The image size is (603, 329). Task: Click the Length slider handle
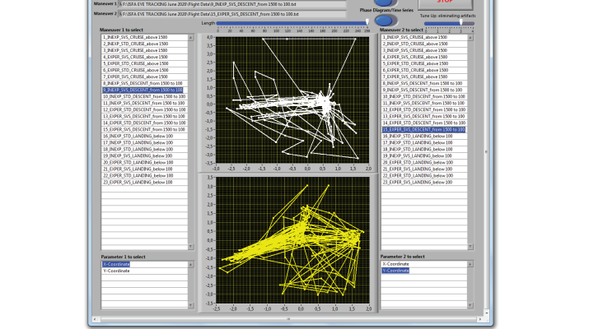click(x=367, y=22)
